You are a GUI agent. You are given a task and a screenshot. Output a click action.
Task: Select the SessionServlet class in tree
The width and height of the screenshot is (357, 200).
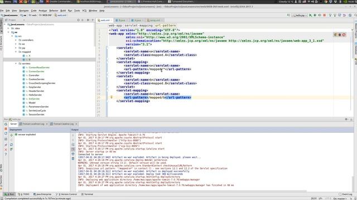click(36, 114)
